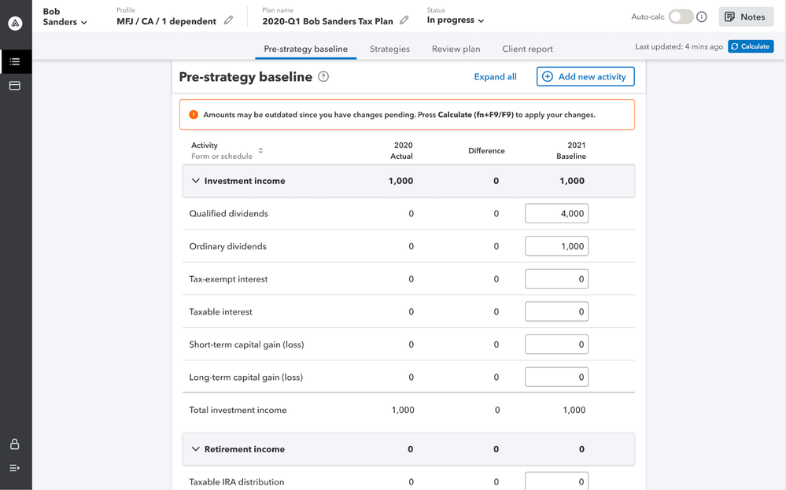Click the Add new activity button
Image resolution: width=786 pixels, height=490 pixels.
585,77
